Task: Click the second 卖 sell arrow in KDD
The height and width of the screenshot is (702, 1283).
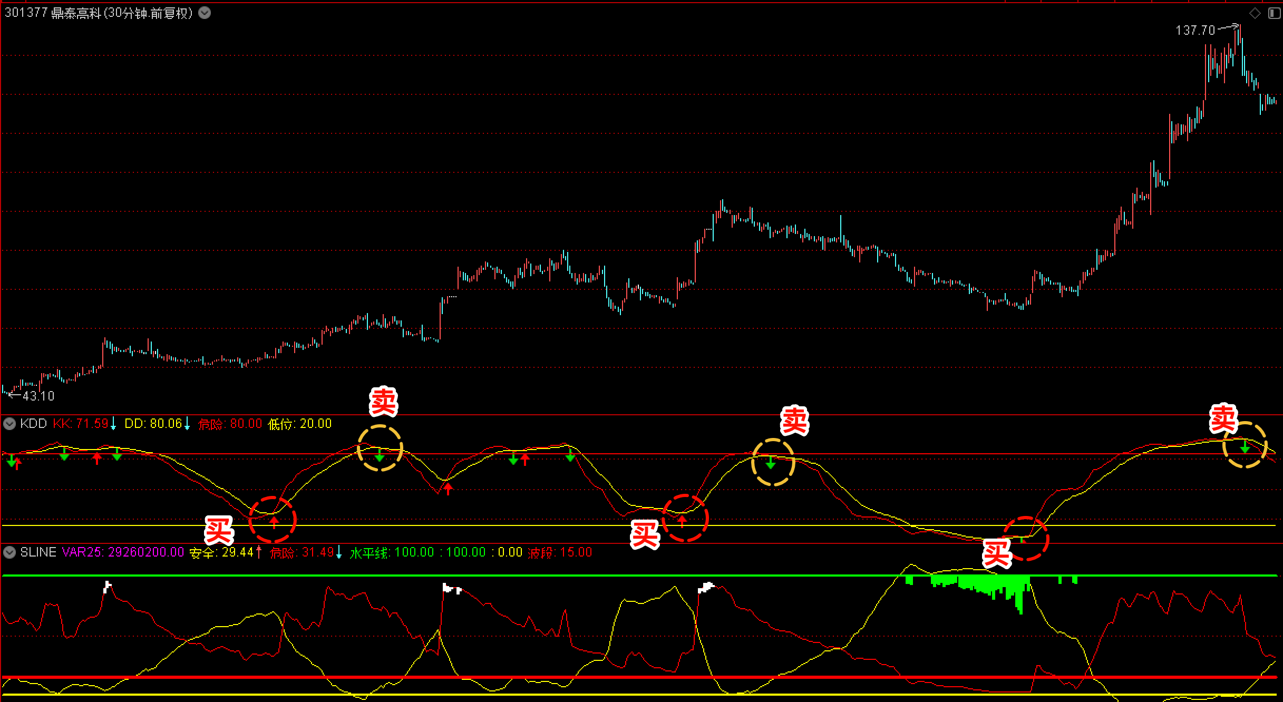Action: [x=771, y=463]
